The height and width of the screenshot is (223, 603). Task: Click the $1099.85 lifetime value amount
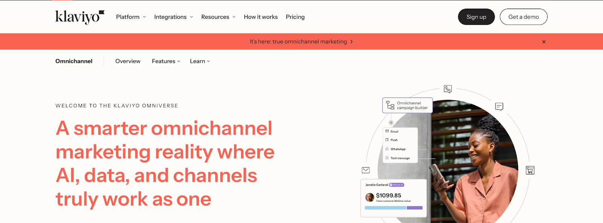point(389,195)
